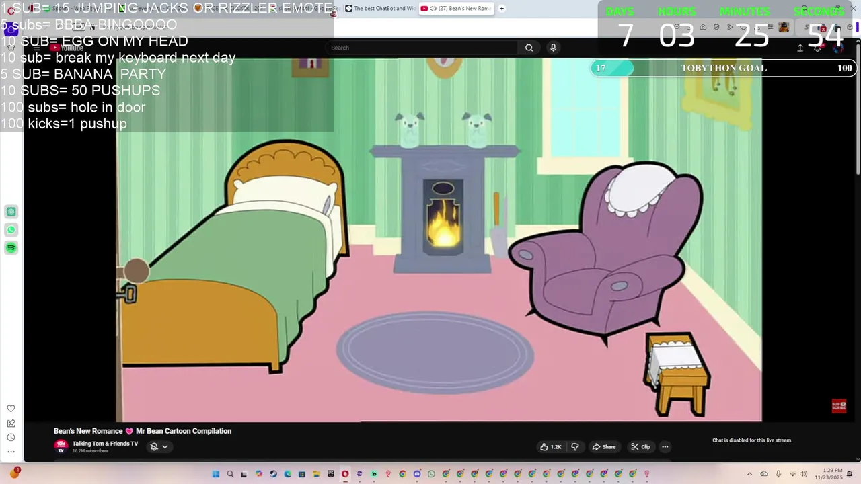This screenshot has height=484, width=861.
Task: Click the video subscribe watermark badge
Action: 839,406
